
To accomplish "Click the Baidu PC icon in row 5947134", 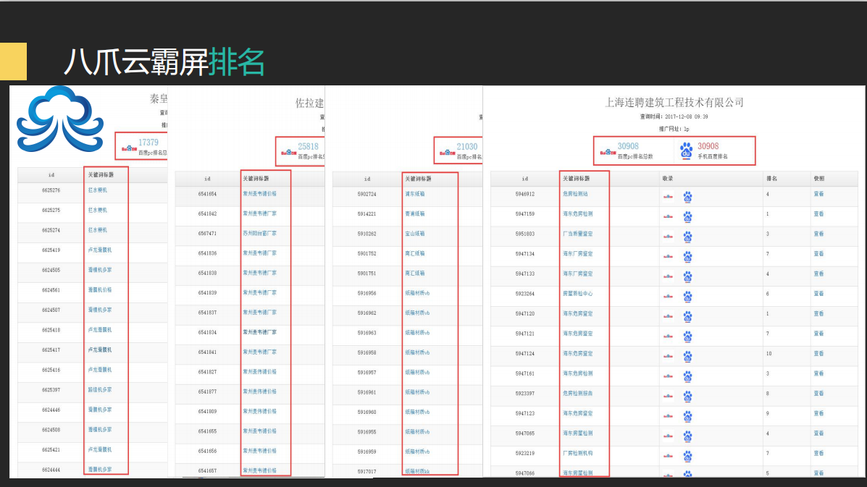I will tap(668, 256).
